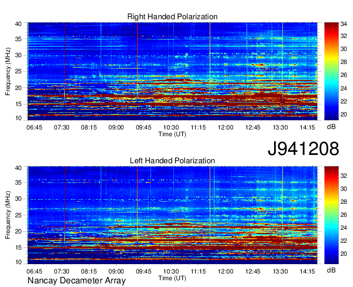The width and height of the screenshot is (353, 287).
Task: Click the "12:45" tick under Left Handed plot
Action: click(253, 271)
